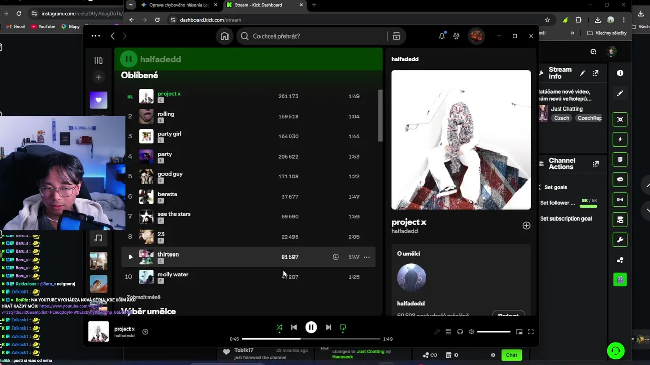Open Your Library sidebar icon
650x365 pixels.
coord(99,60)
